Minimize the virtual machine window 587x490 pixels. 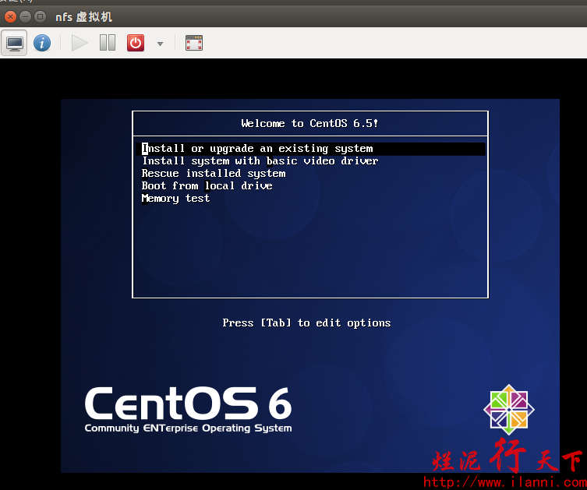26,16
